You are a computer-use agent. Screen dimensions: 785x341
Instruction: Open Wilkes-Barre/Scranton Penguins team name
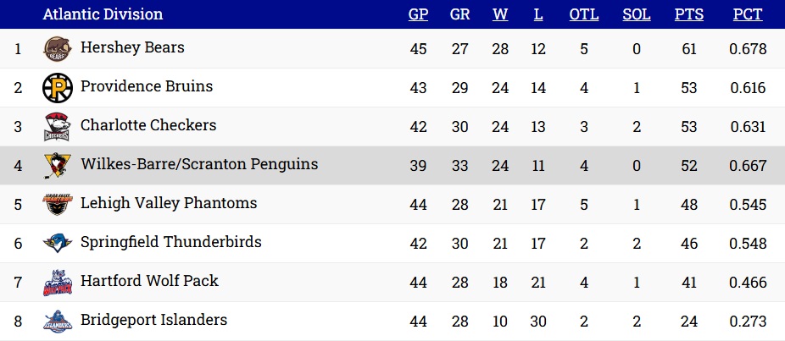click(199, 164)
